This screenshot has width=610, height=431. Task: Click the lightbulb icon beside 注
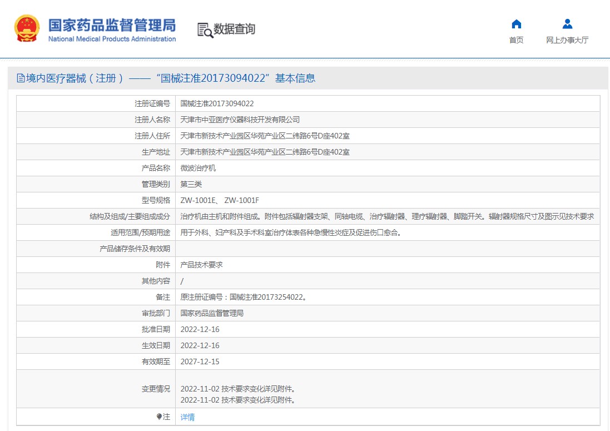(x=159, y=417)
